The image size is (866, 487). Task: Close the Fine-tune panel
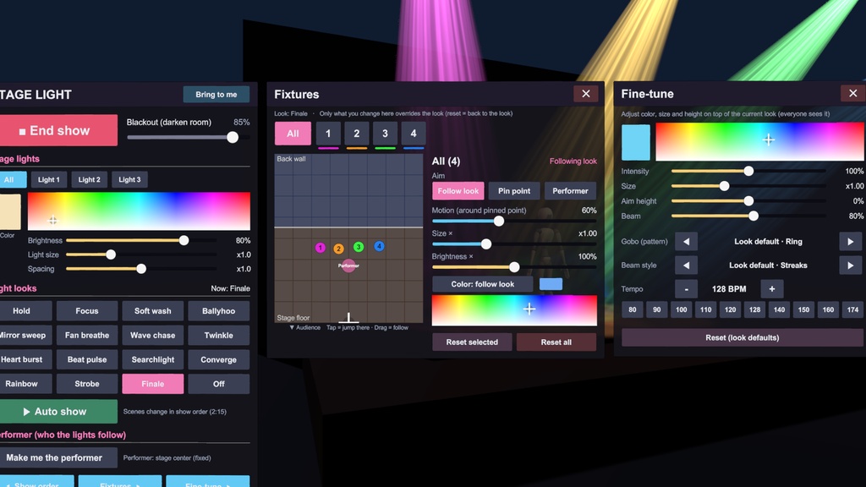[852, 93]
